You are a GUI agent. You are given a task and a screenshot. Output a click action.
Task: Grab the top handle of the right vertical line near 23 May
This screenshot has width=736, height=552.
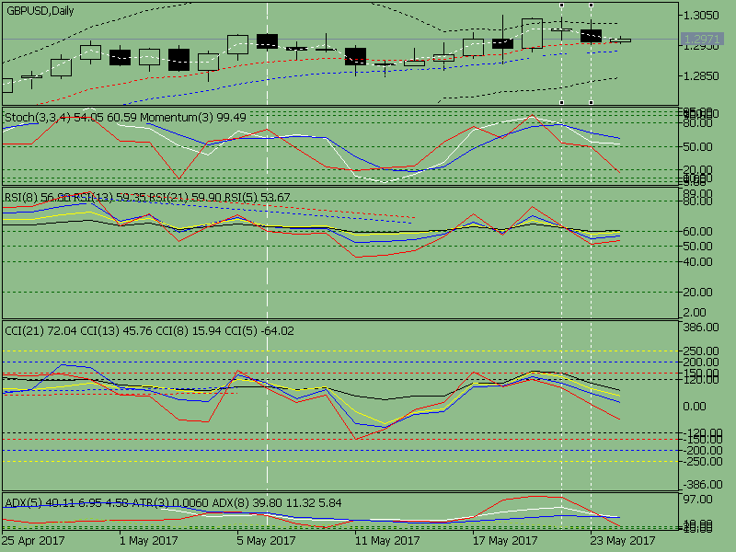click(591, 6)
